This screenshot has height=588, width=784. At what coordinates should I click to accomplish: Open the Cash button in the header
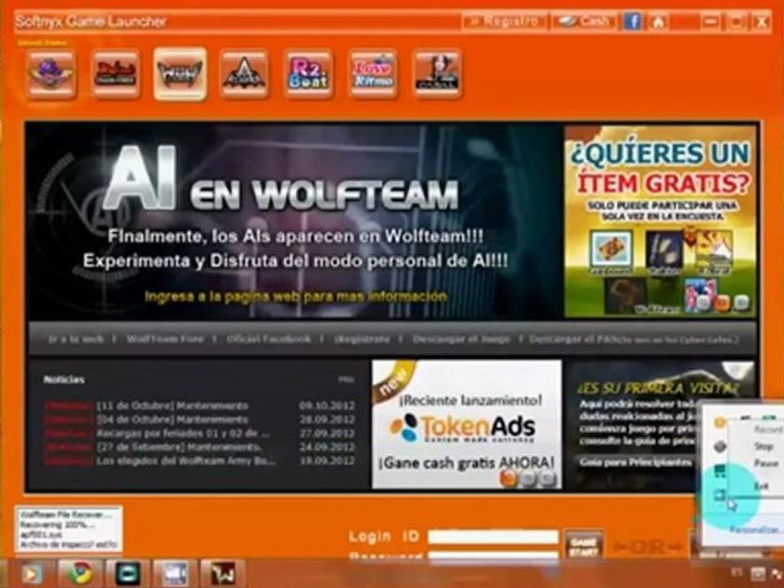point(584,21)
